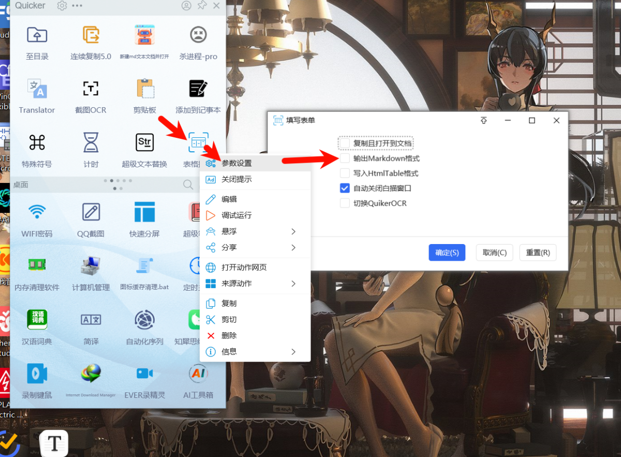The height and width of the screenshot is (457, 621).
Task: Expand the 悬浮 submenu
Action: click(255, 231)
